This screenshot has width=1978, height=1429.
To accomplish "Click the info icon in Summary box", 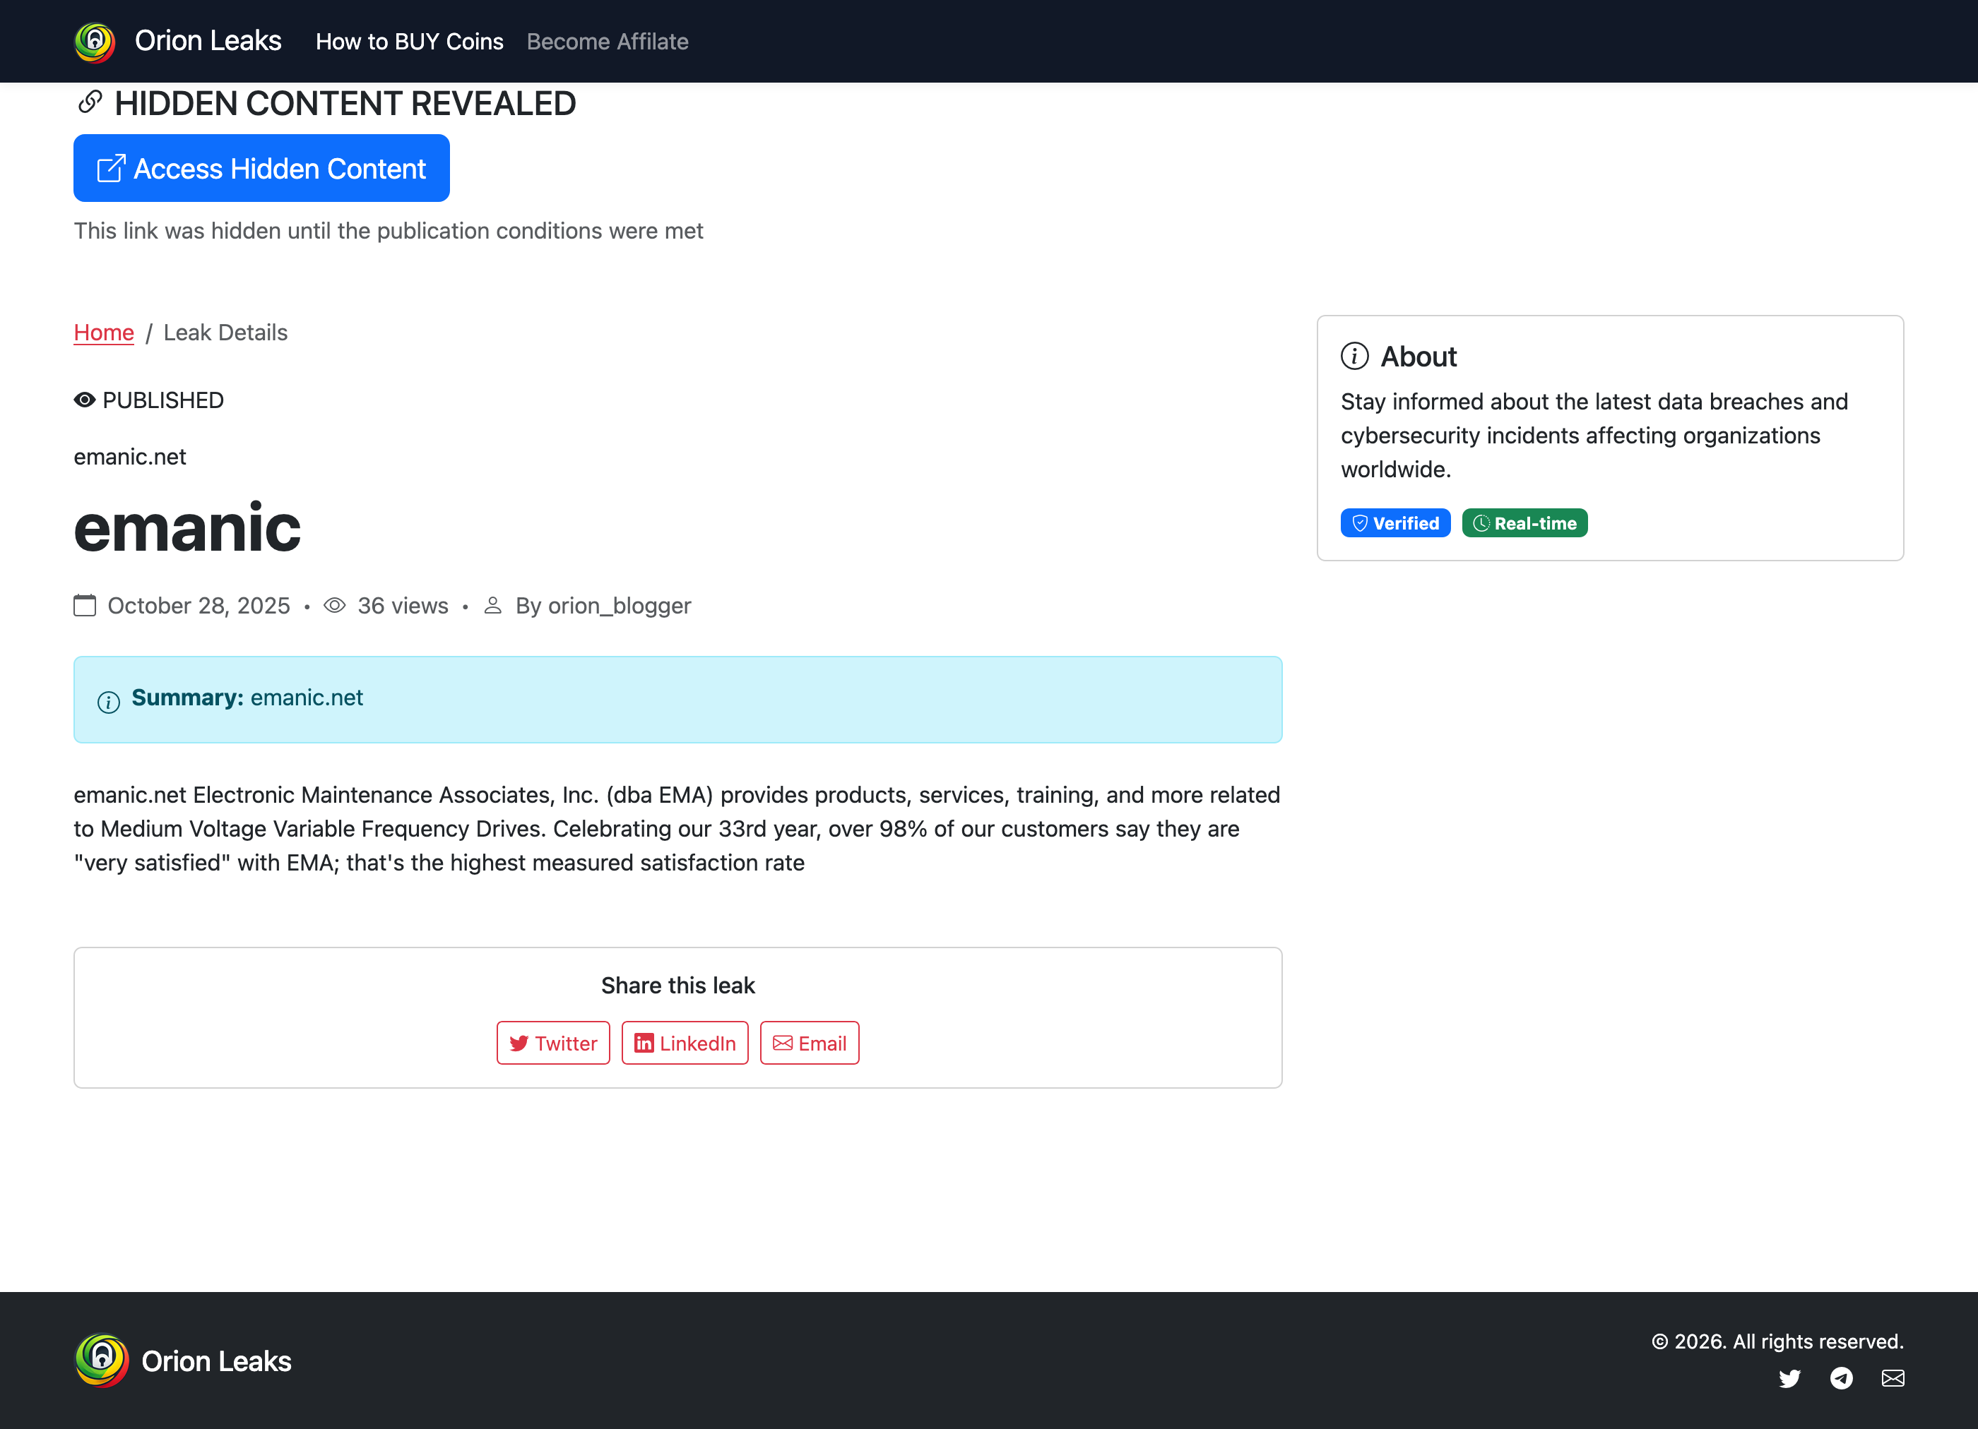I will pyautogui.click(x=109, y=702).
